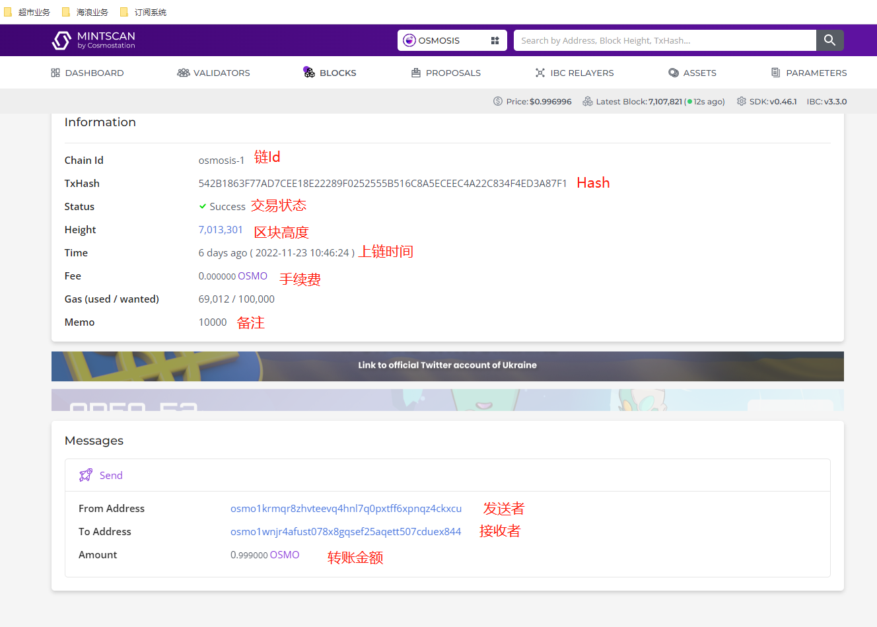Viewport: 877px width, 627px height.
Task: Click the OSMO link in Amount row
Action: click(x=285, y=555)
